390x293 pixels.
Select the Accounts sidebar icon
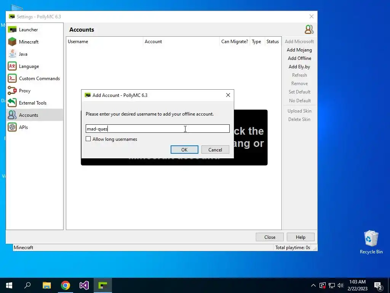tap(12, 115)
